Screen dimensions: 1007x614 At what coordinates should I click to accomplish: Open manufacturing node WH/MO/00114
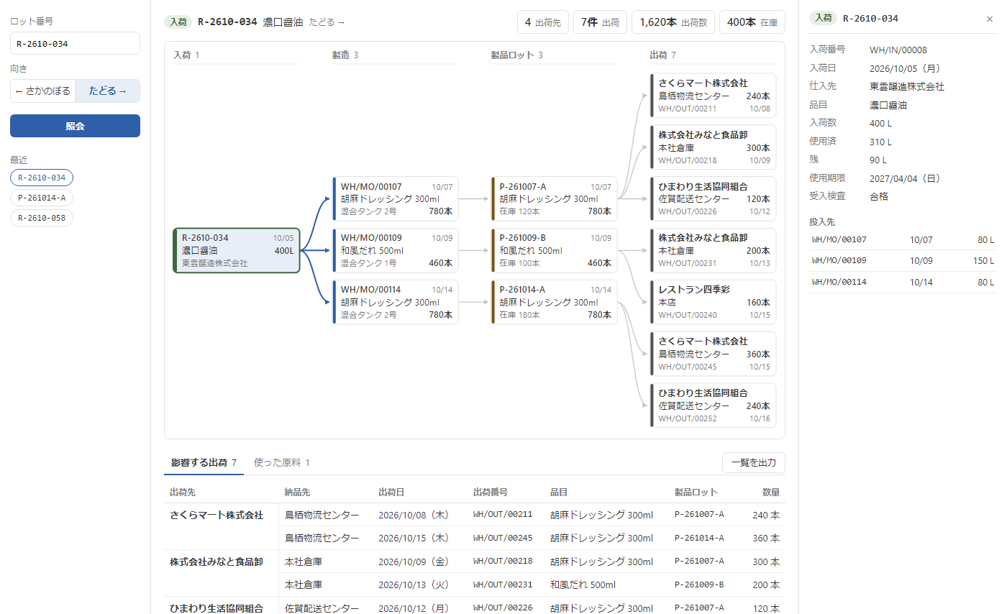tap(396, 303)
